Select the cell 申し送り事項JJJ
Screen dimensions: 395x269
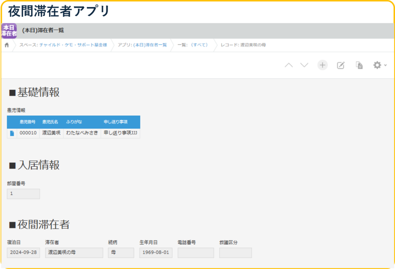tap(120, 133)
